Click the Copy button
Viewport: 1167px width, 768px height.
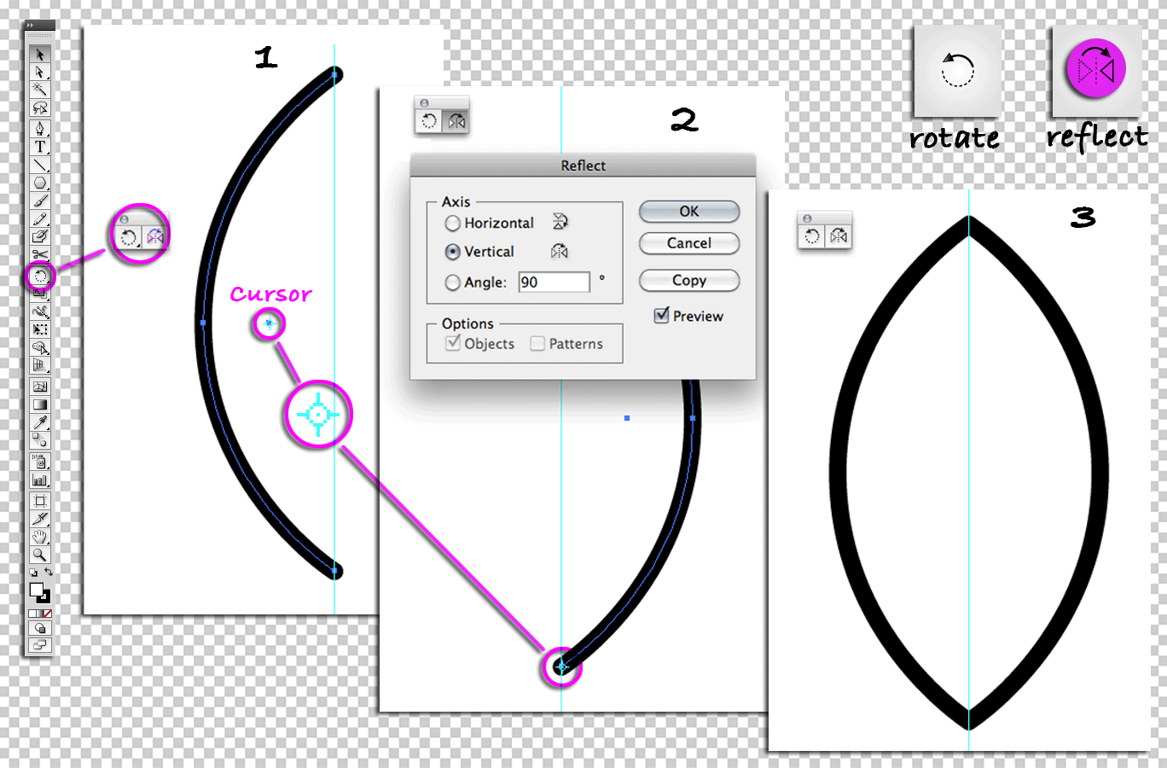pyautogui.click(x=688, y=281)
